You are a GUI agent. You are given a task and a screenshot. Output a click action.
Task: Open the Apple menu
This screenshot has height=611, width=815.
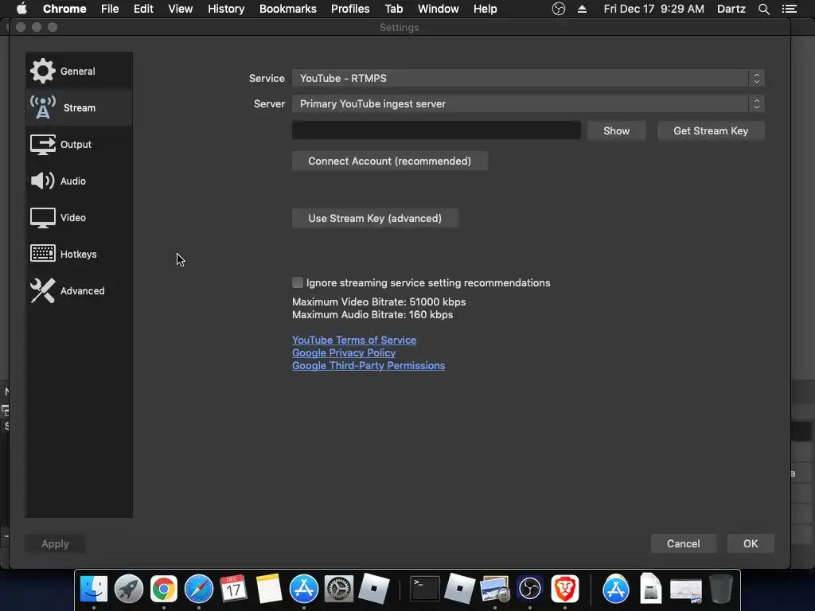[x=21, y=9]
